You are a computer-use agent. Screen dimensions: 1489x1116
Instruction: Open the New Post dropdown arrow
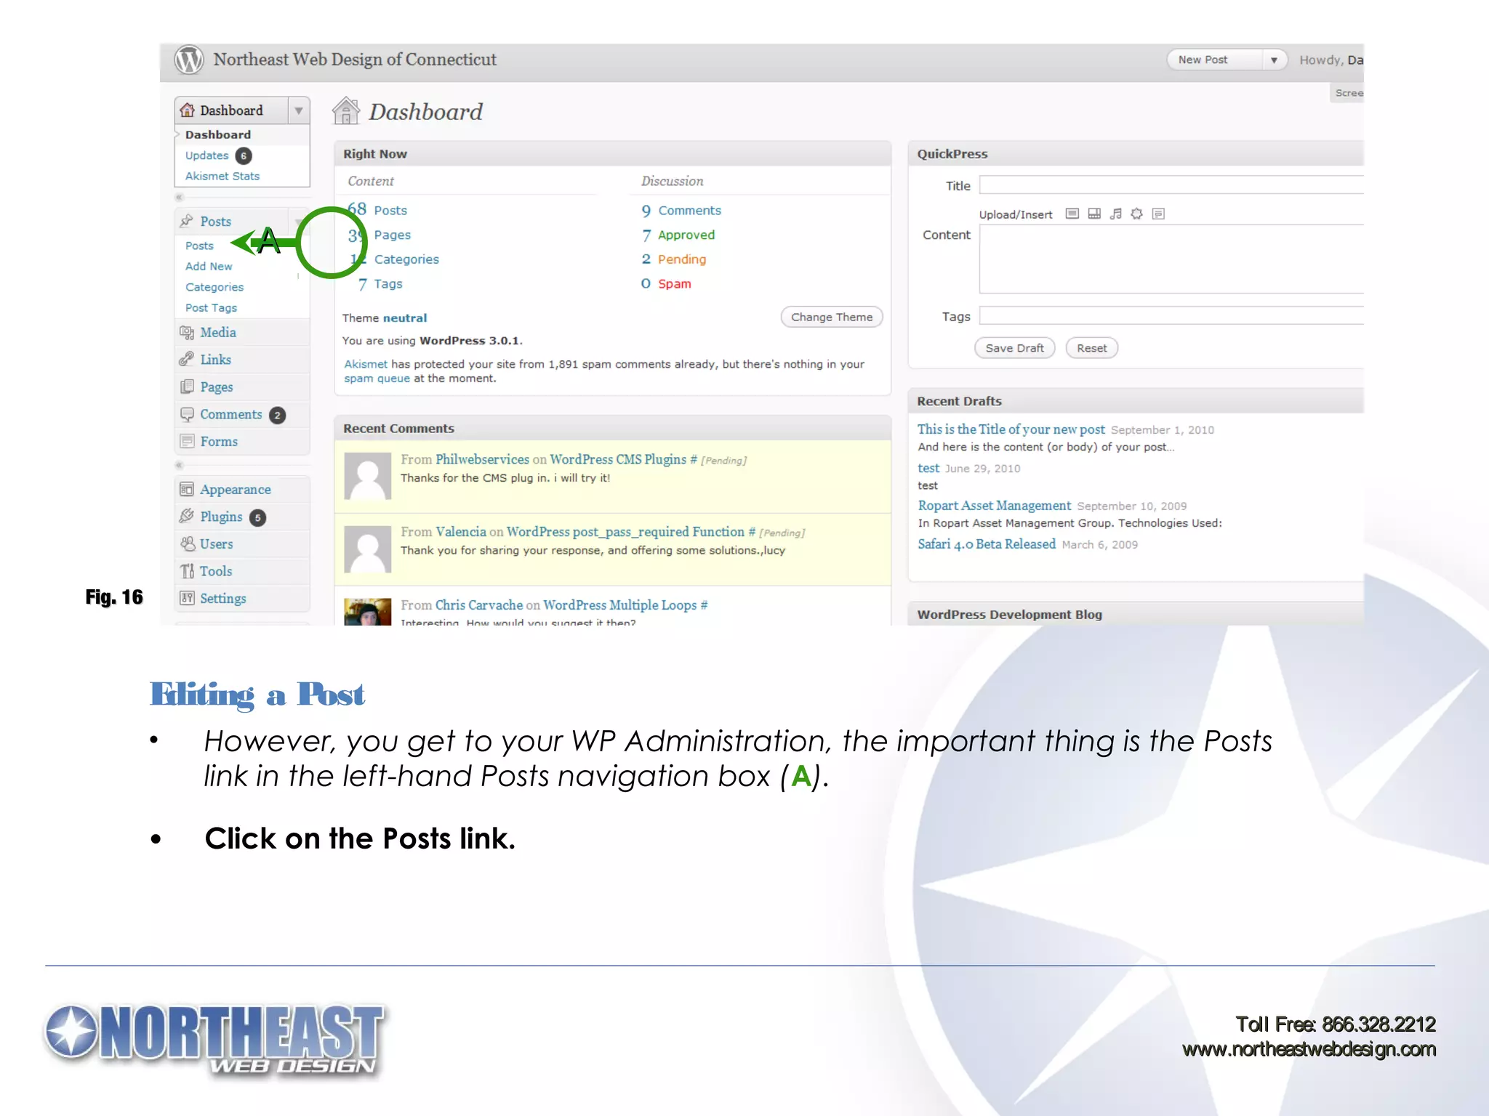coord(1274,60)
